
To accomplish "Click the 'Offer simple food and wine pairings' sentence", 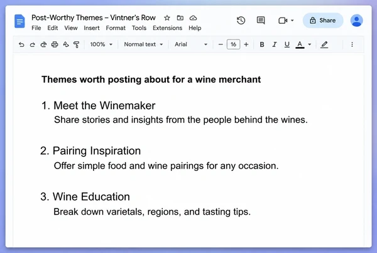I will pos(166,166).
